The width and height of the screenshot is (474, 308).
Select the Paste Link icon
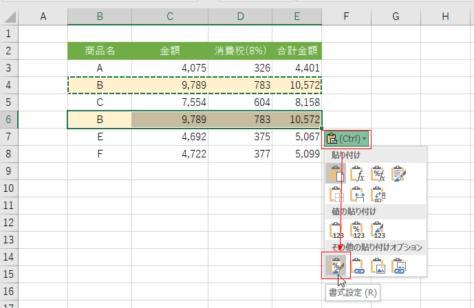pos(358,265)
